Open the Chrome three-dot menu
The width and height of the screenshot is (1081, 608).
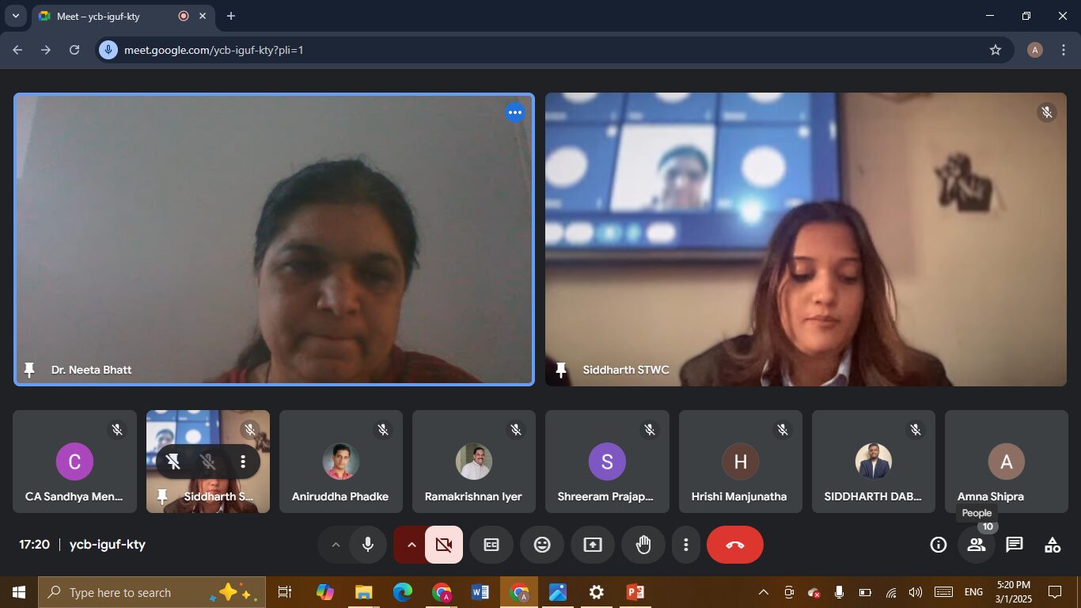tap(1064, 50)
